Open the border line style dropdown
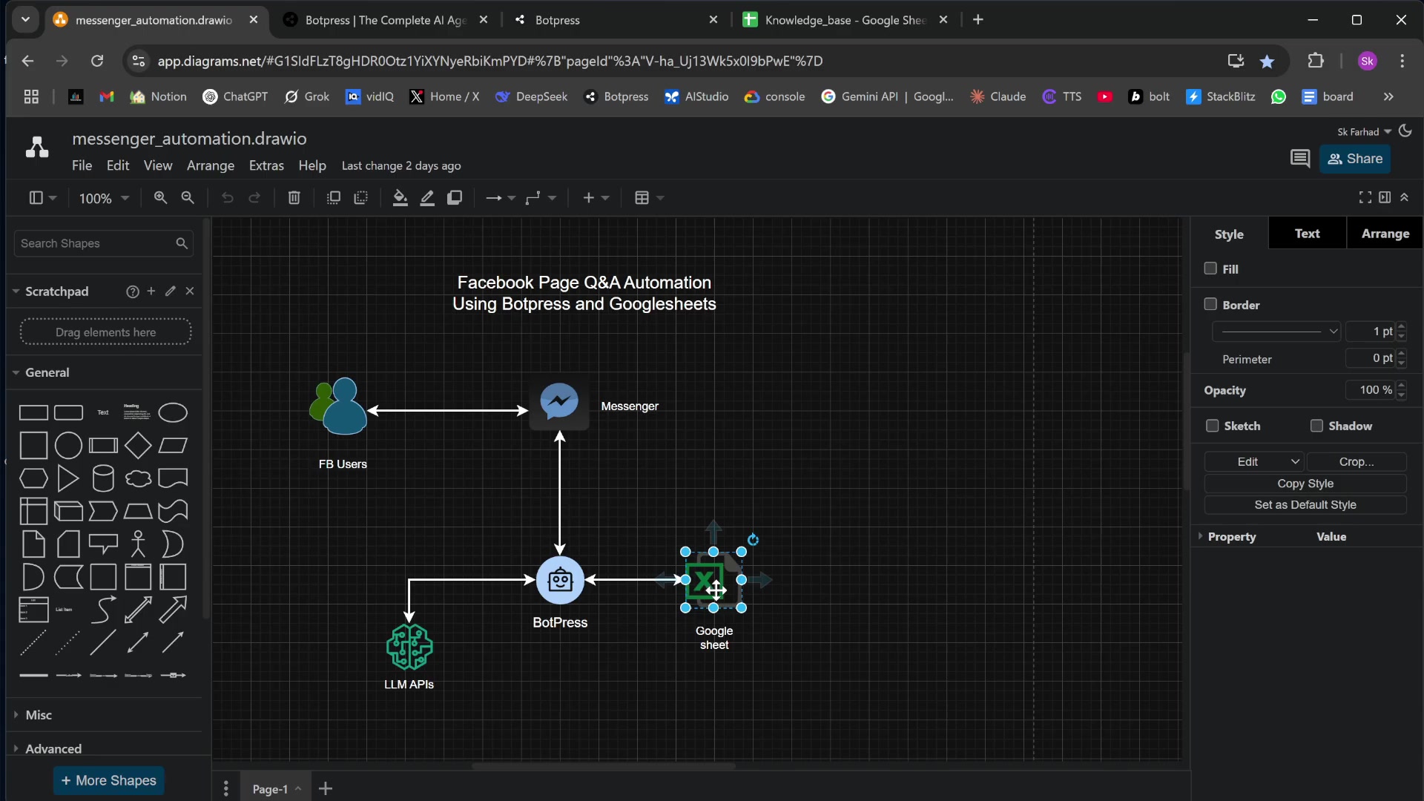1424x801 pixels. pyautogui.click(x=1276, y=332)
